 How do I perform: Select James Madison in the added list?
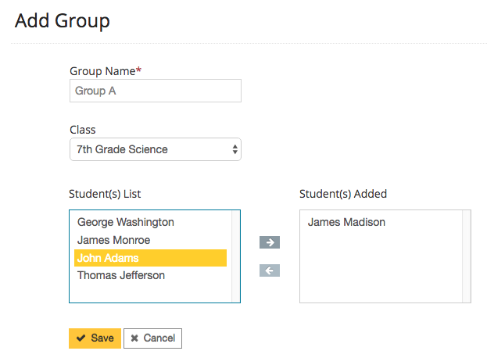pyautogui.click(x=346, y=222)
